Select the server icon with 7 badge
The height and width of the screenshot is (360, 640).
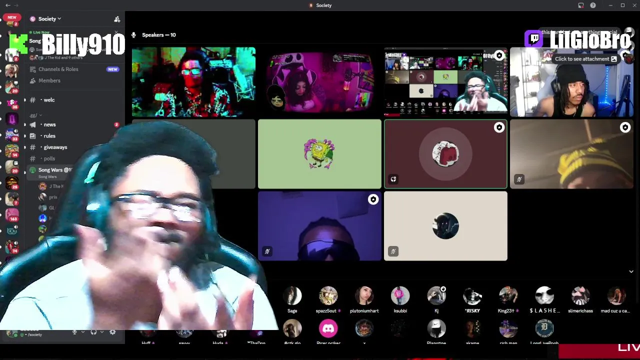coord(12,198)
